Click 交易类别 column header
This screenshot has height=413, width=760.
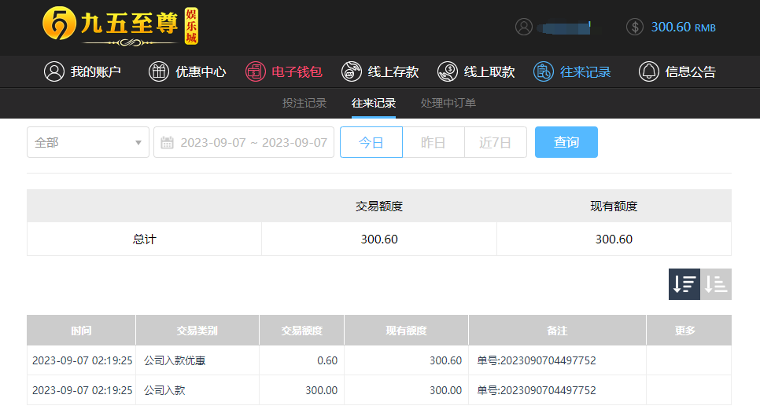(197, 331)
